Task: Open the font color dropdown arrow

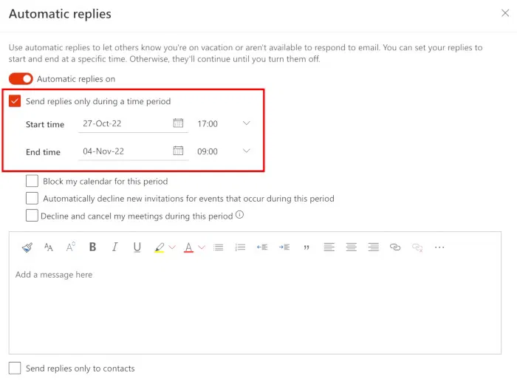Action: (x=201, y=247)
